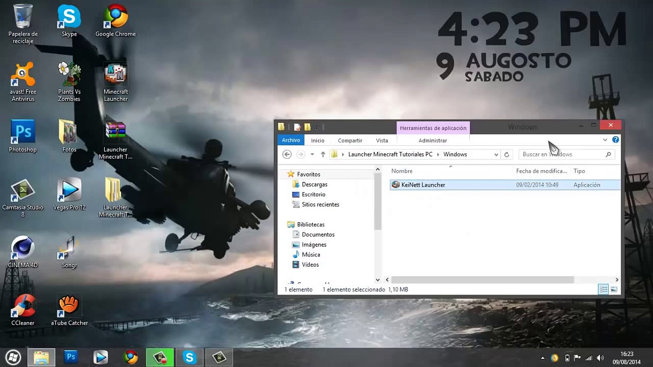Open Favoritos in the navigation pane
653x367 pixels.
pos(308,174)
